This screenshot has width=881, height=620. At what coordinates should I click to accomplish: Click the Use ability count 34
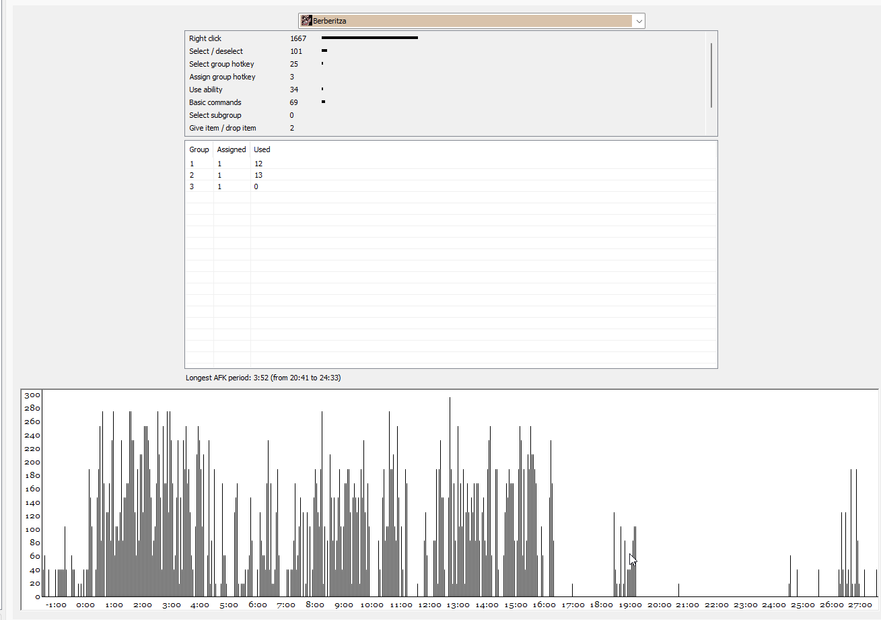[x=294, y=90]
